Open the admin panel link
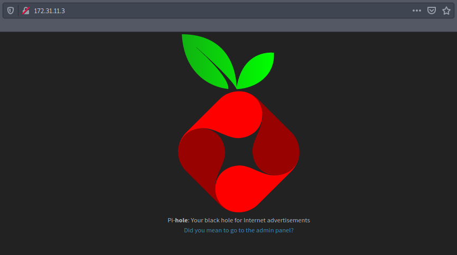Viewport: 457px width, 255px height. coord(239,230)
